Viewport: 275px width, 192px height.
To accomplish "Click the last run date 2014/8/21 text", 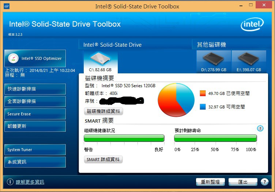I will tap(52, 70).
